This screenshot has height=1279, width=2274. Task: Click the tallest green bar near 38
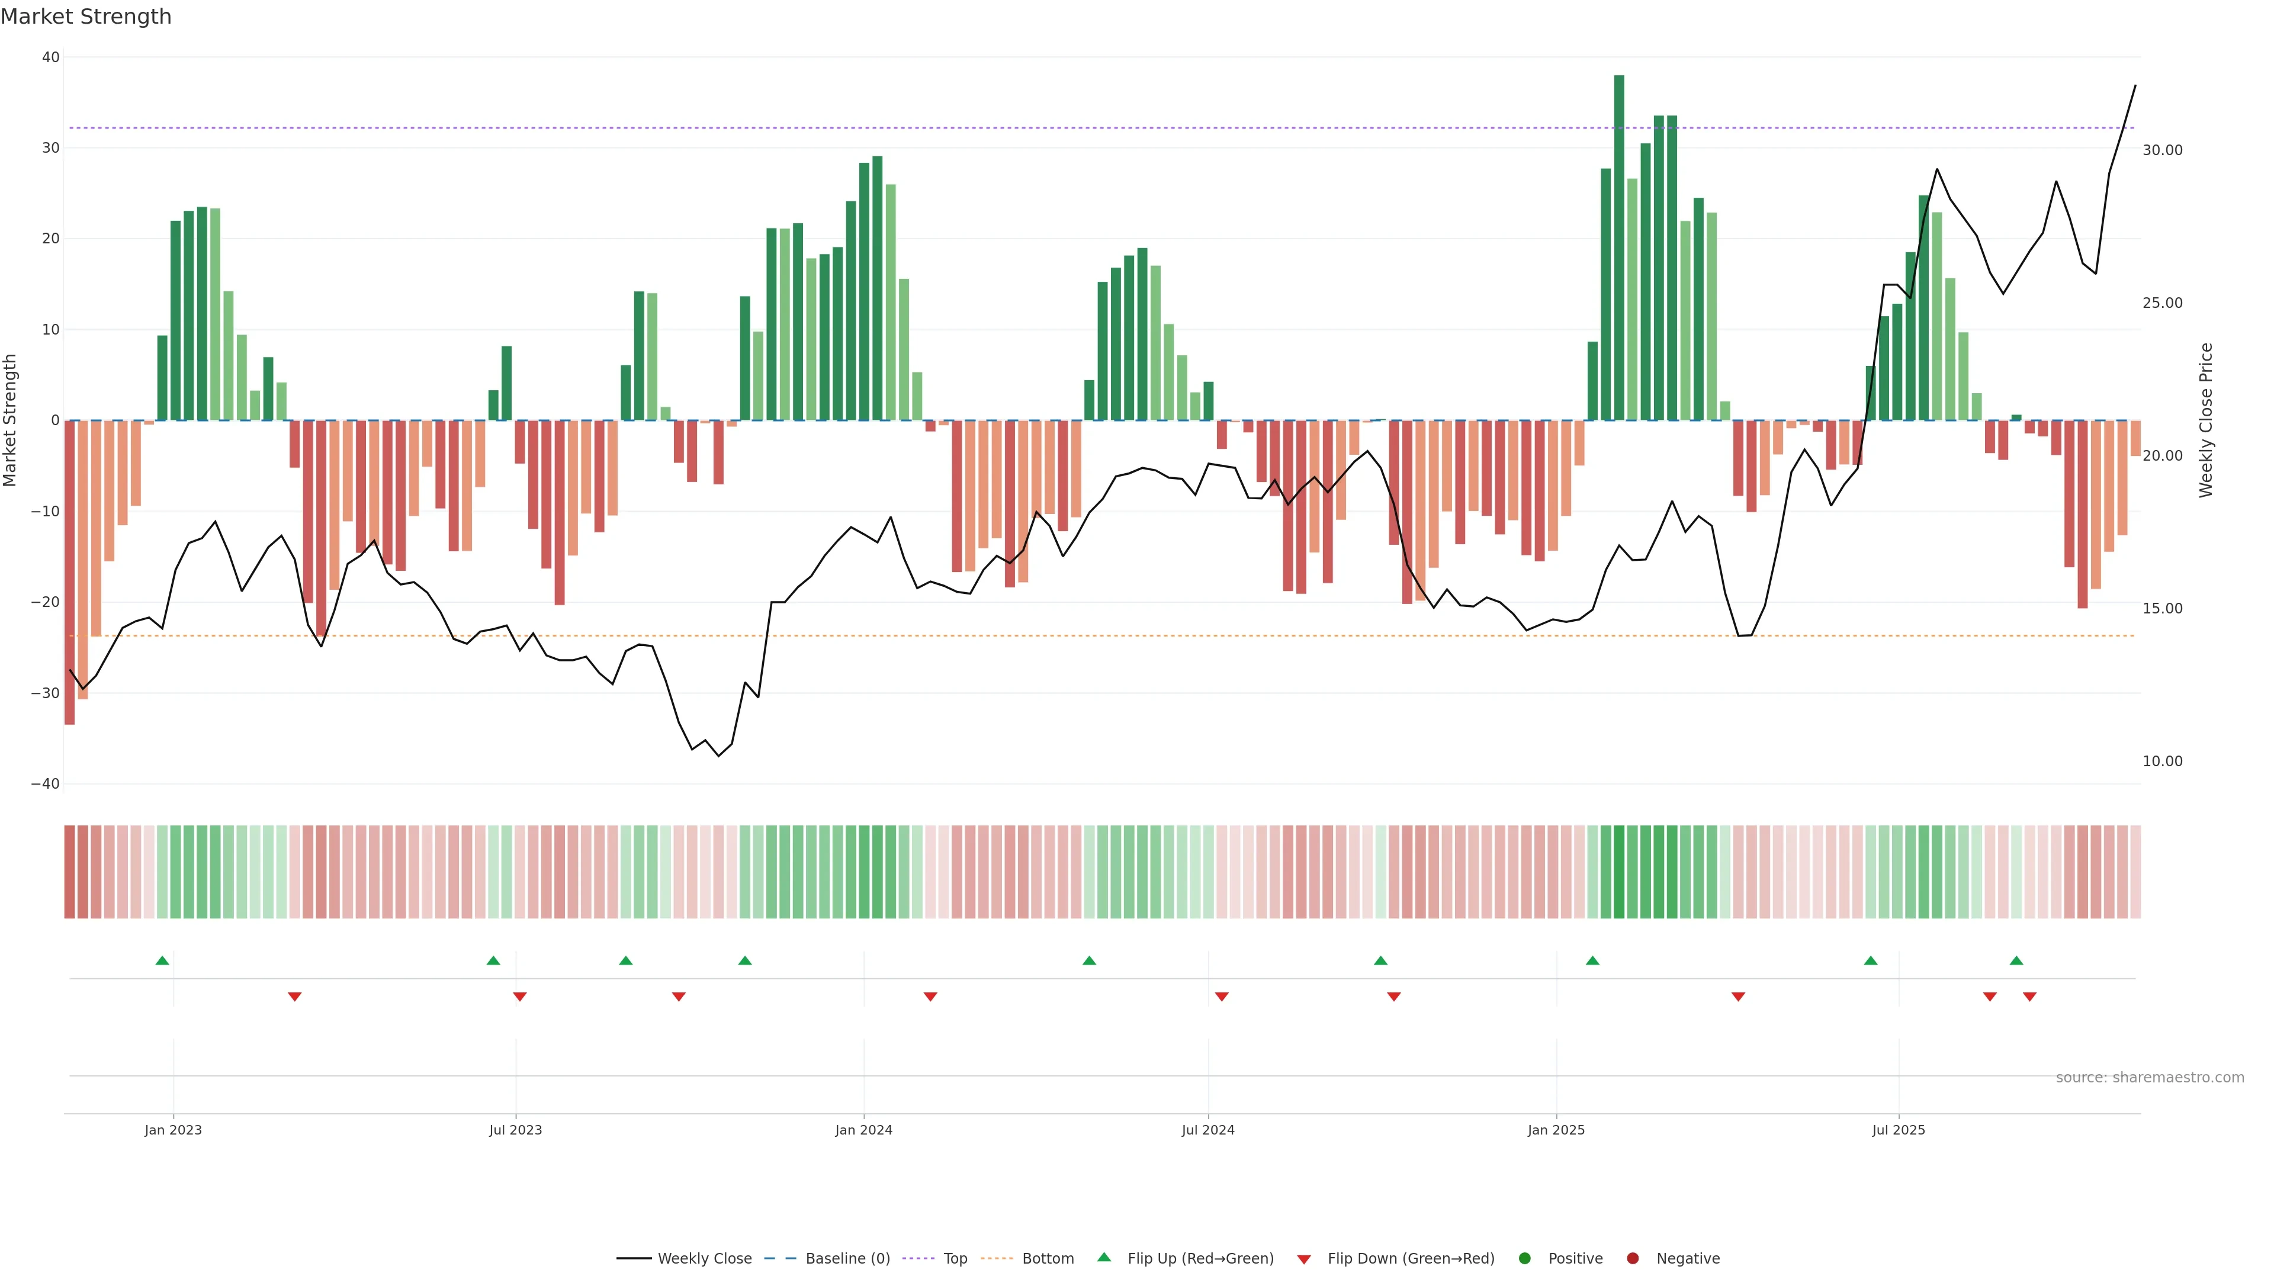1619,247
